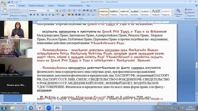Viewport: 198px width, 111px height.
Task: Toggle bold (Ж) formatting
Action: 31,15
